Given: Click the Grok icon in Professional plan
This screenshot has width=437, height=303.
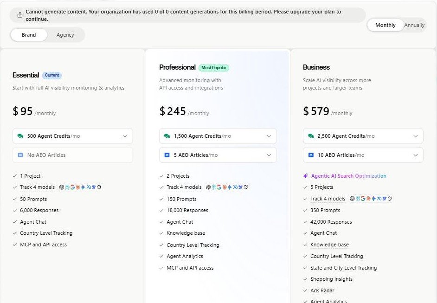Looking at the screenshot, I should click(246, 187).
